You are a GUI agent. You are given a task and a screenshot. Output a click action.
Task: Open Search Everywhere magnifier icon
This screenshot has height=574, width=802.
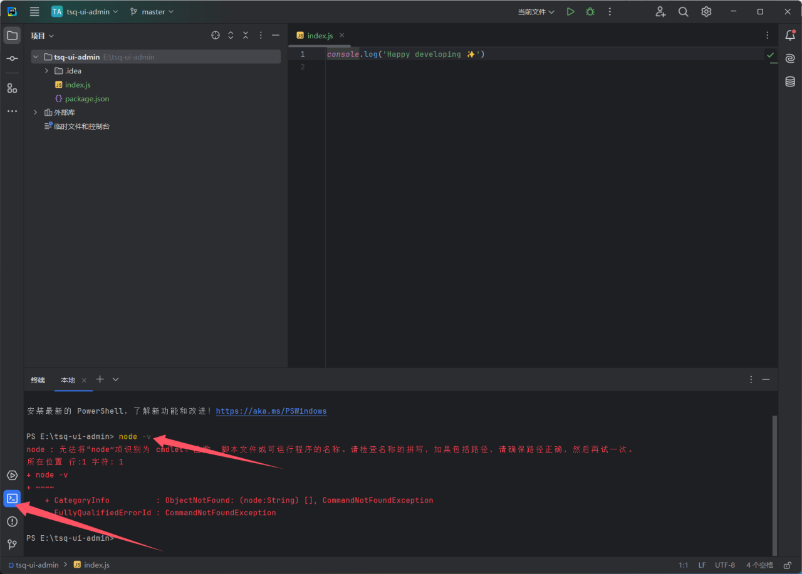pyautogui.click(x=684, y=12)
